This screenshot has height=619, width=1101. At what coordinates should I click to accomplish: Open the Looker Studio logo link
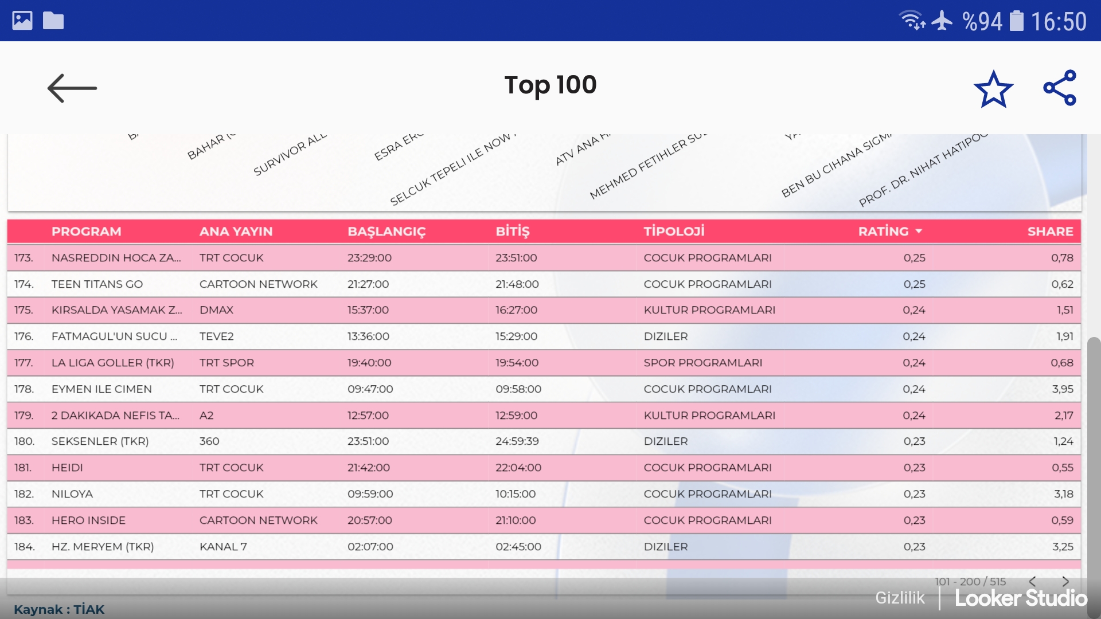1021,598
